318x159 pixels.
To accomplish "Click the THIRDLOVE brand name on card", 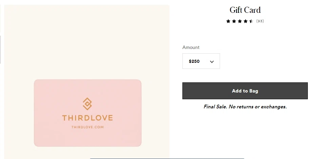I will [x=87, y=118].
